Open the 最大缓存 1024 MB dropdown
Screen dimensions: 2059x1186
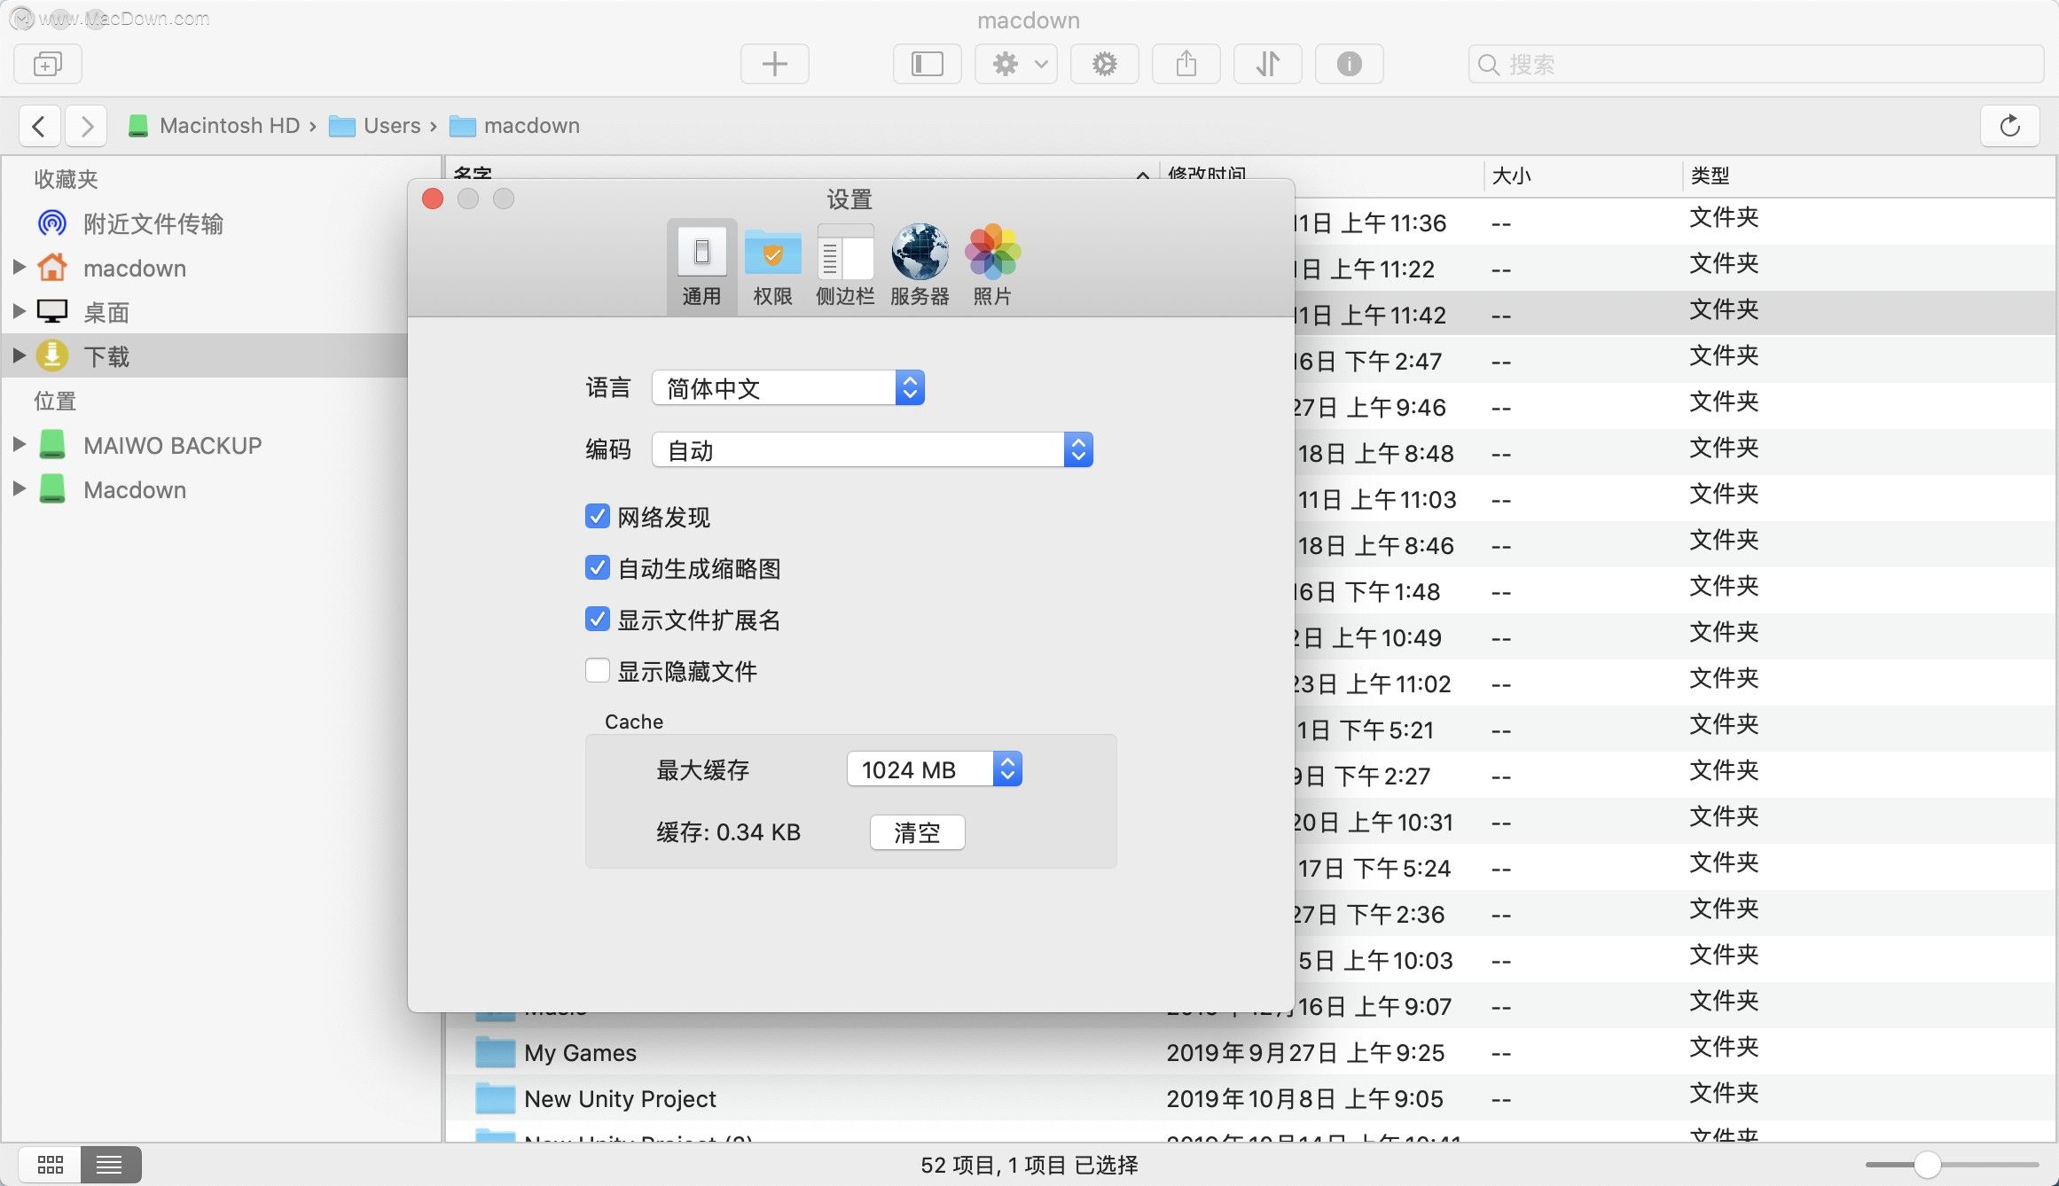pyautogui.click(x=935, y=769)
